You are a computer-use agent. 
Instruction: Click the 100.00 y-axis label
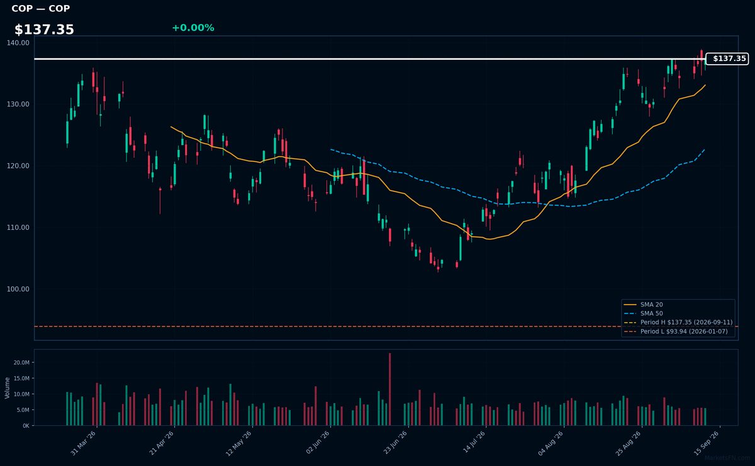pyautogui.click(x=19, y=289)
